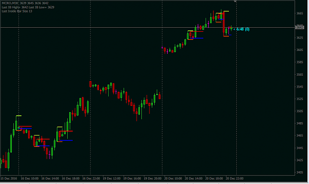Click the 3405 price scale label
The image size is (309, 184).
[300, 172]
